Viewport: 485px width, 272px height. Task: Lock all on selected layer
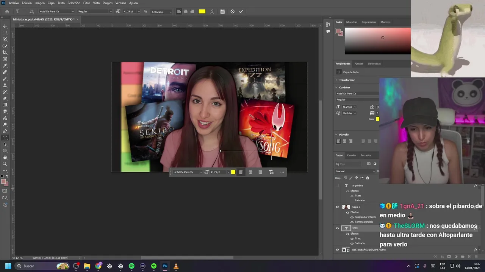coord(367,178)
